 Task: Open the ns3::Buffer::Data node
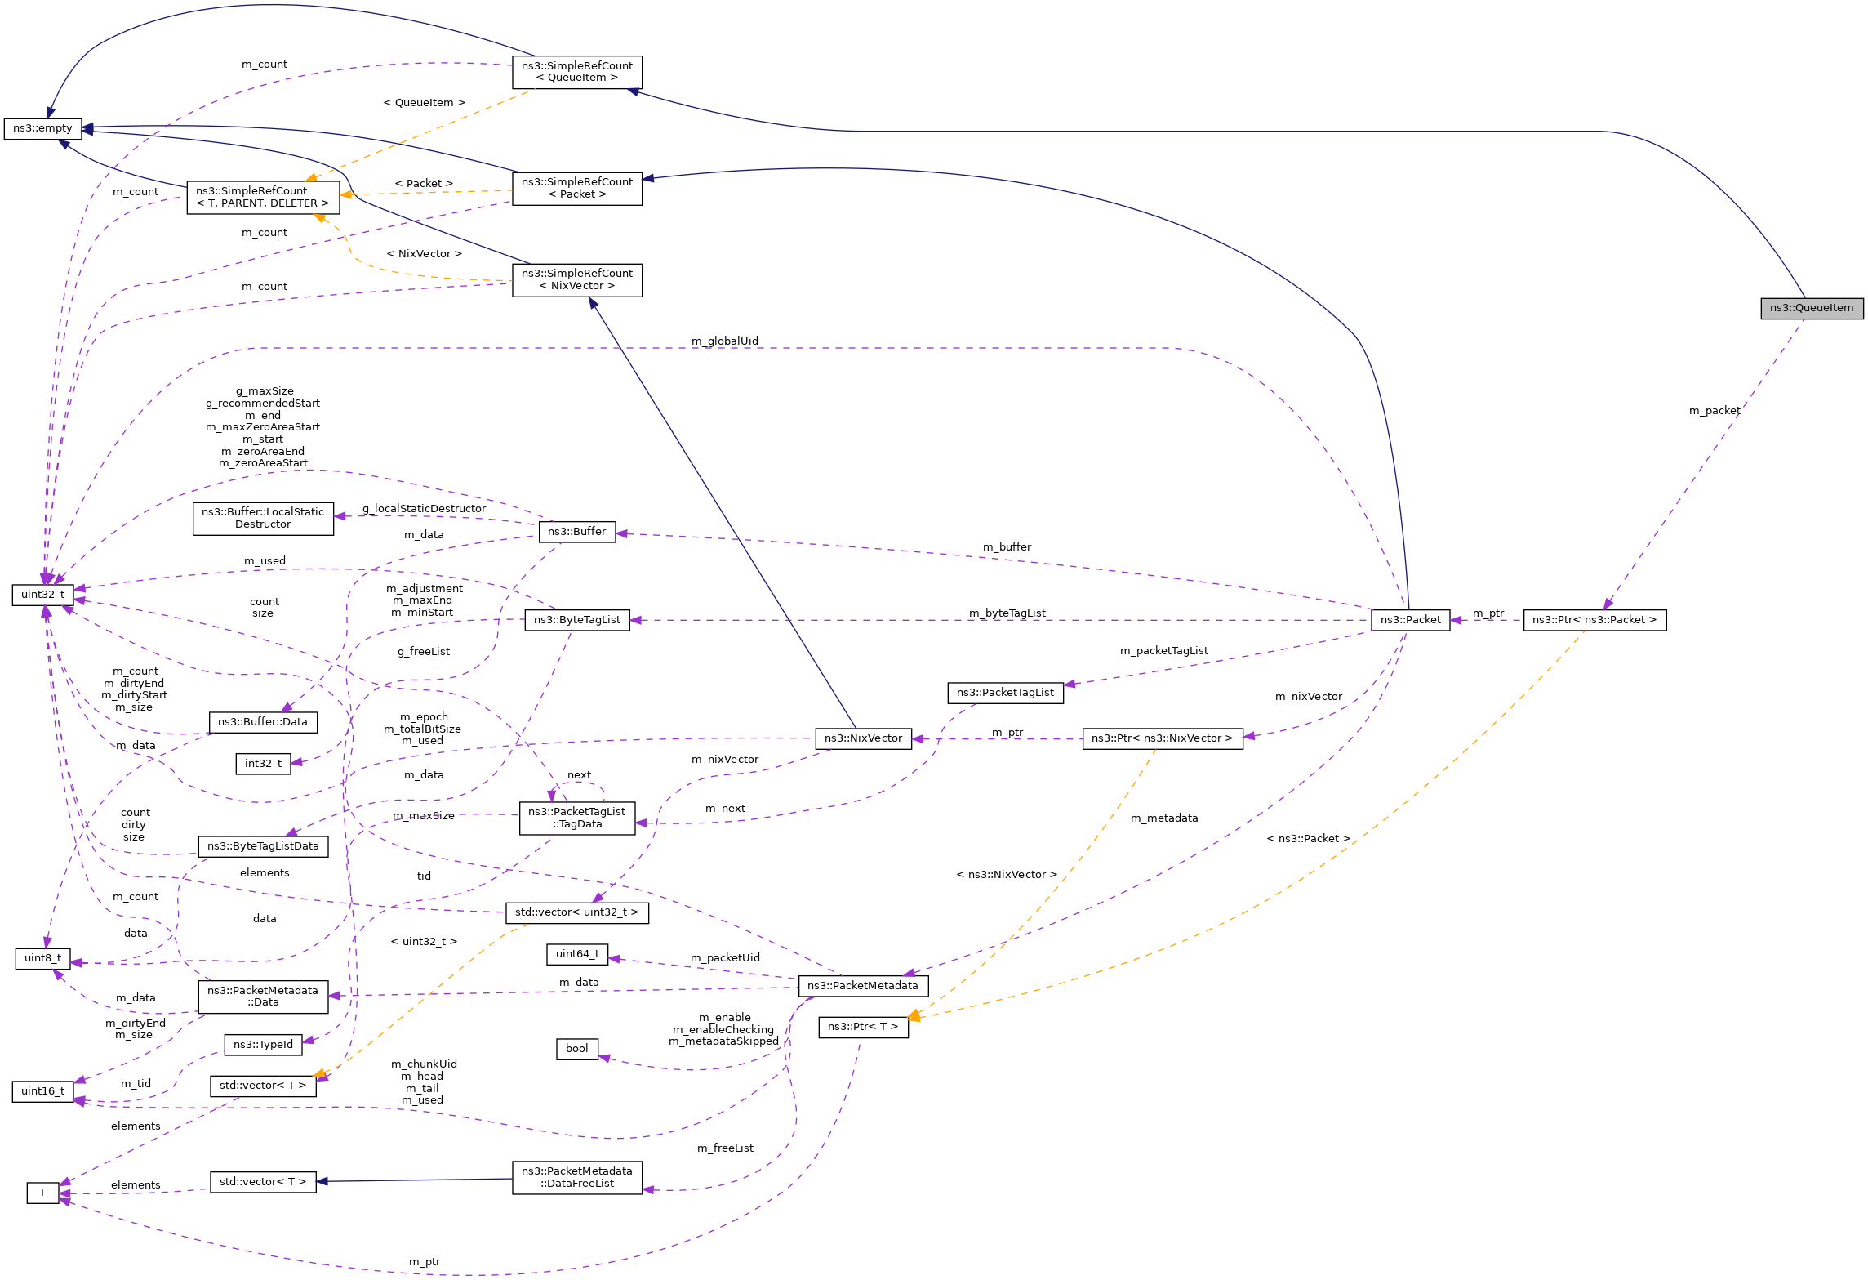pyautogui.click(x=263, y=722)
